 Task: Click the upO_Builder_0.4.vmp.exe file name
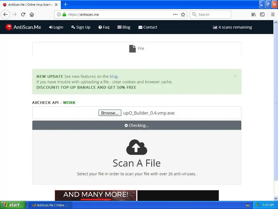pyautogui.click(x=149, y=113)
